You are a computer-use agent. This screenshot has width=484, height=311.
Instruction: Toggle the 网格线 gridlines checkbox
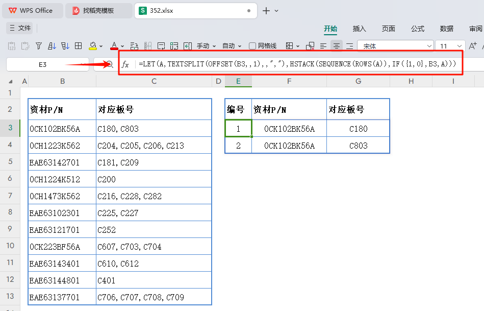coord(252,46)
